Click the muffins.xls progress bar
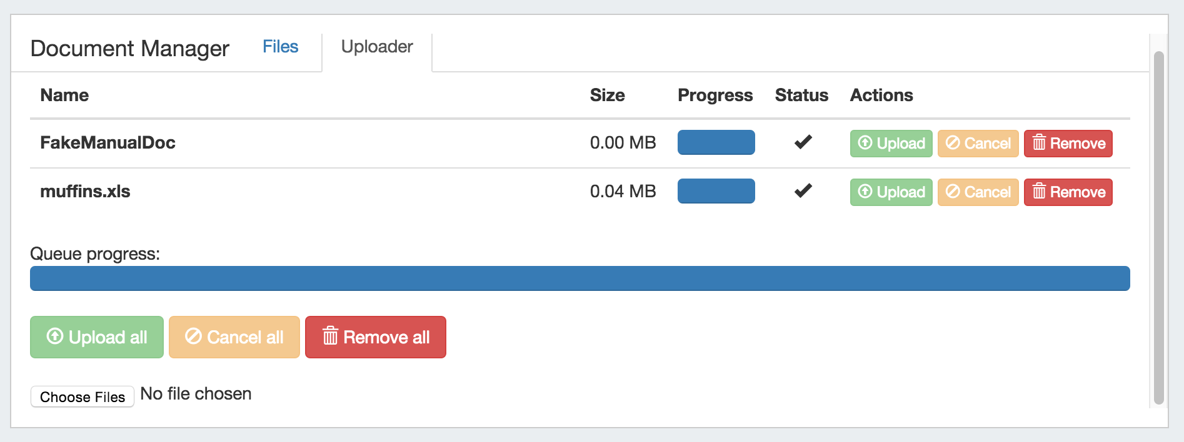This screenshot has width=1184, height=442. (x=716, y=191)
